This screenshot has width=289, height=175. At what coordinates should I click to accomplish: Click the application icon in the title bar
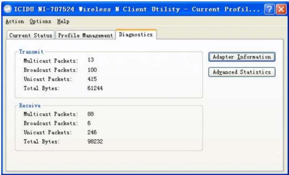(x=8, y=10)
